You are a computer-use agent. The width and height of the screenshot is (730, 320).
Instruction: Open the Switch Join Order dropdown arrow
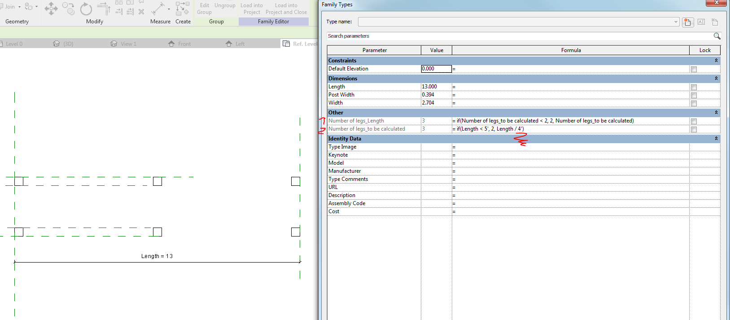click(x=36, y=7)
